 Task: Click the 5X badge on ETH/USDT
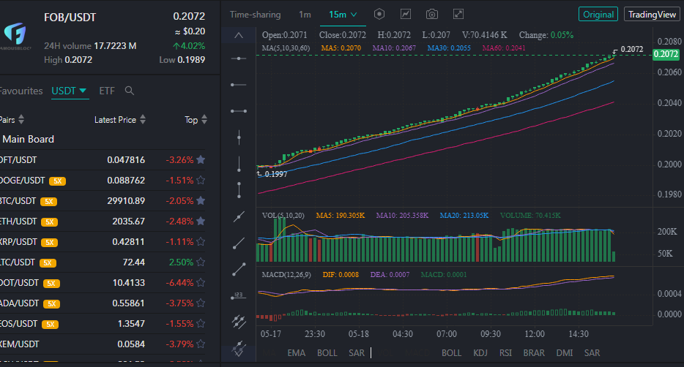coord(50,222)
